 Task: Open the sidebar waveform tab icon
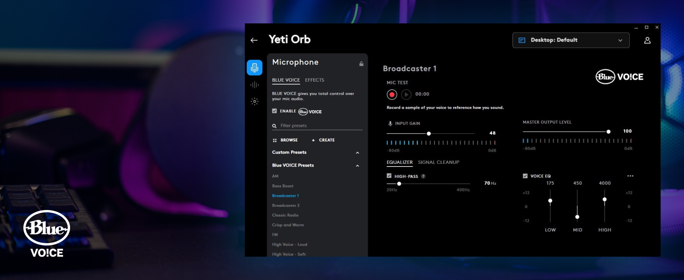255,85
